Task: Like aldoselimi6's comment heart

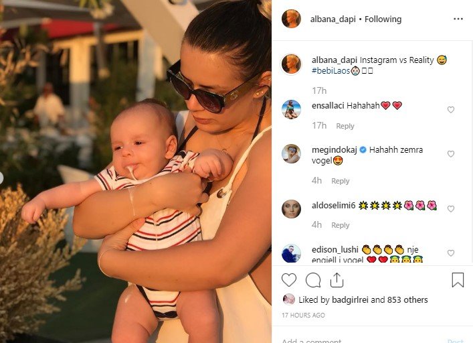Action: 451,209
